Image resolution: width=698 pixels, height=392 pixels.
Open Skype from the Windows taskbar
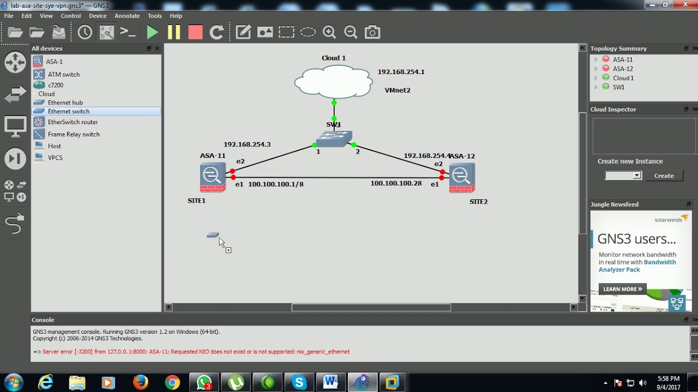[x=299, y=383]
